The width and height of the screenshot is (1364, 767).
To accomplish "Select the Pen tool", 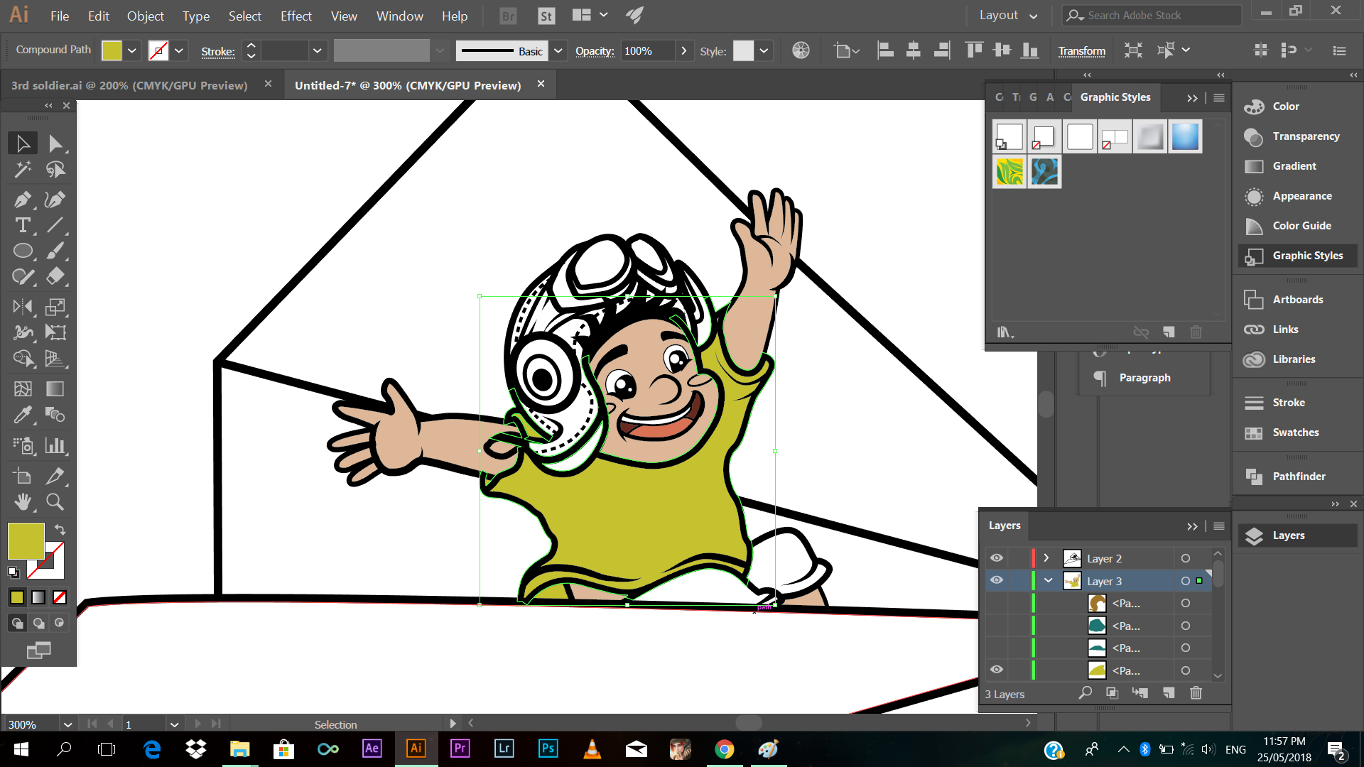I will 23,200.
